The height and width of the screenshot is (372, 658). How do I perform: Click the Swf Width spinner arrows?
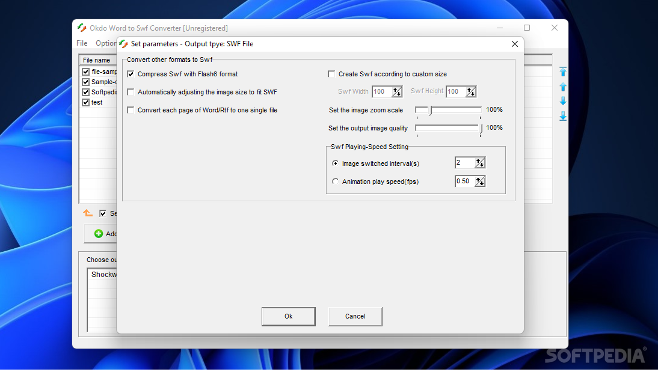pyautogui.click(x=397, y=91)
